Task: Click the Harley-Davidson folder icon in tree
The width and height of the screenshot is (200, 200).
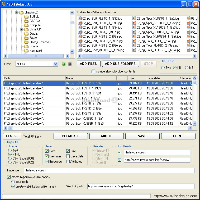Action: (x=26, y=42)
